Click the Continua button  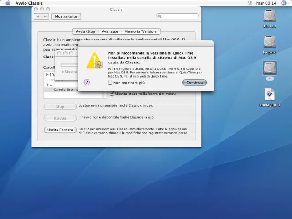tap(194, 83)
